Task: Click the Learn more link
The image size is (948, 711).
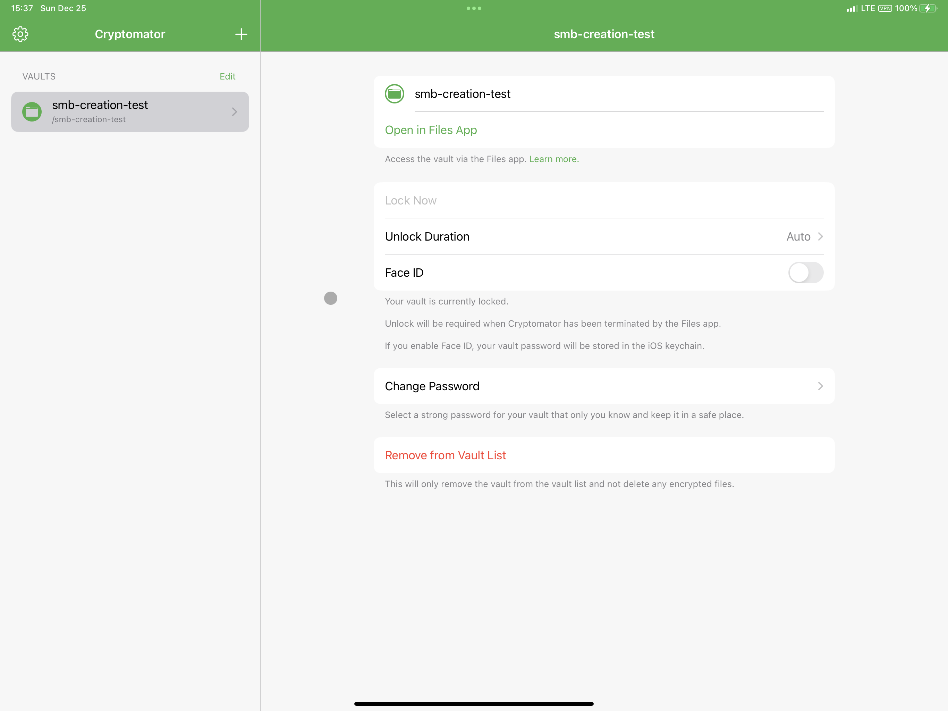Action: click(554, 159)
